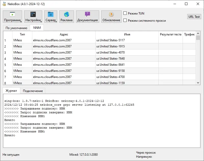Sort by the Адрес column header
The image size is (204, 161).
click(x=64, y=34)
